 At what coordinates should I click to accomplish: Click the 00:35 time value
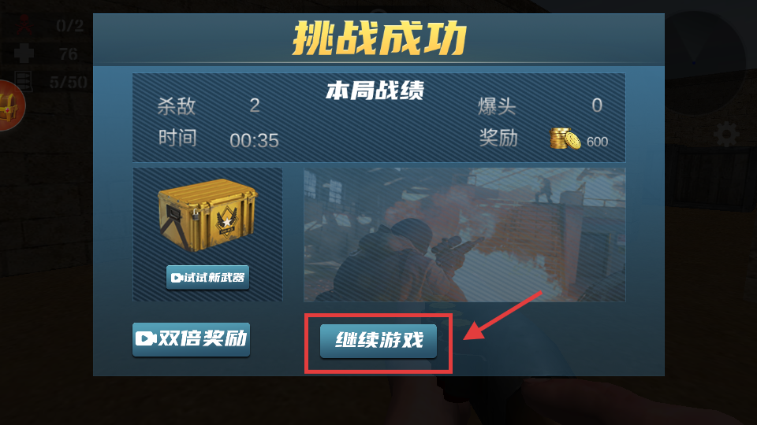click(x=254, y=141)
